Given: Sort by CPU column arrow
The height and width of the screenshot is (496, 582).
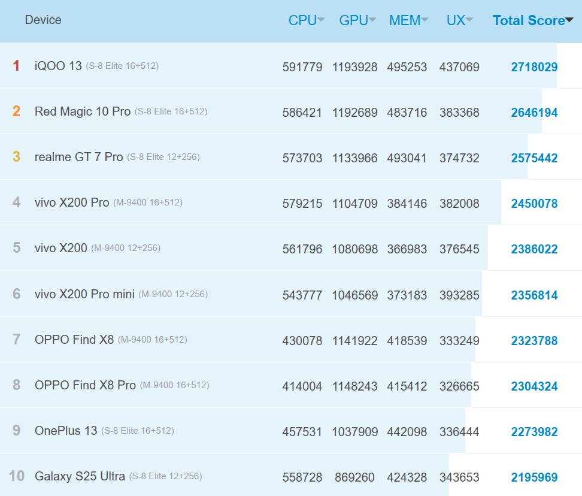Looking at the screenshot, I should [321, 20].
